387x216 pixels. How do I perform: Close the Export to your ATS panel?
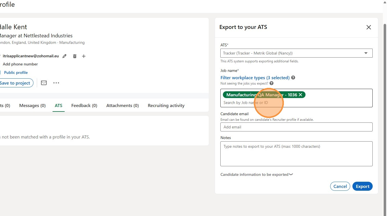(369, 27)
